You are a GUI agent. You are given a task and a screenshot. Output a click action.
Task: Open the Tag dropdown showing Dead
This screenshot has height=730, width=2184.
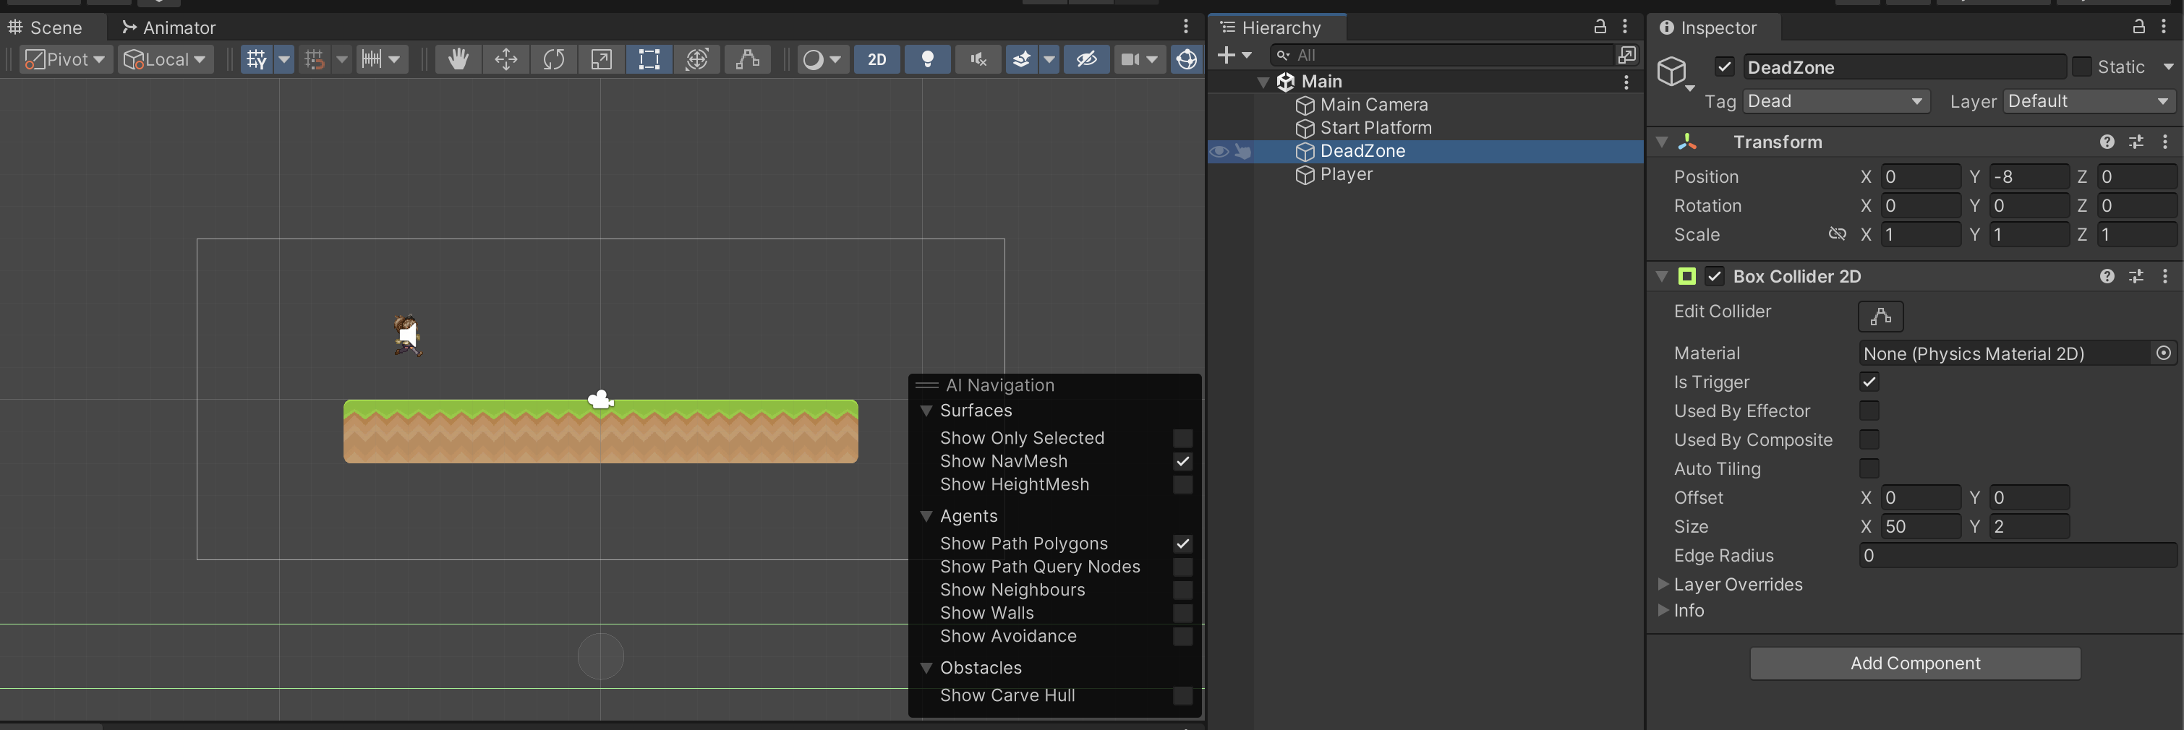[x=1835, y=100]
